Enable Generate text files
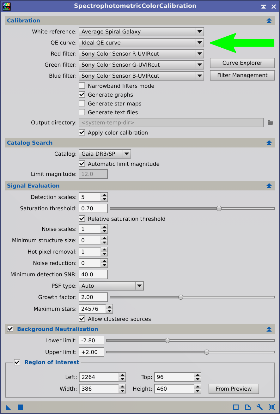This screenshot has width=280, height=414. (x=82, y=112)
